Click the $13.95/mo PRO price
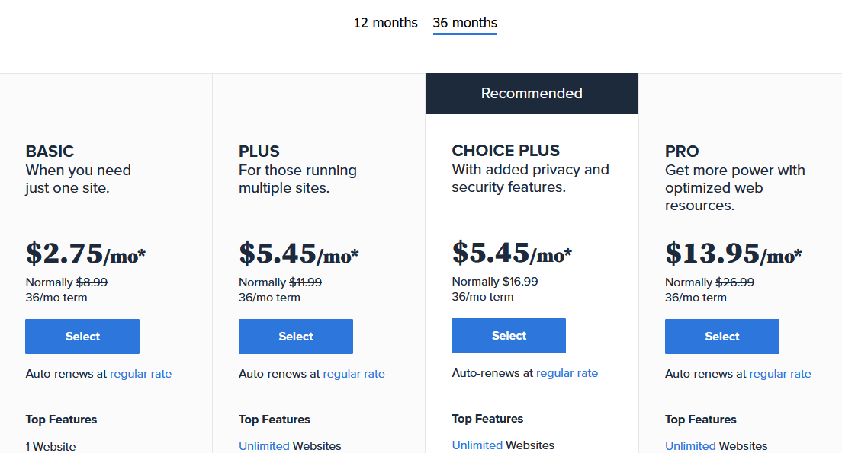Image resolution: width=842 pixels, height=453 pixels. click(x=733, y=254)
